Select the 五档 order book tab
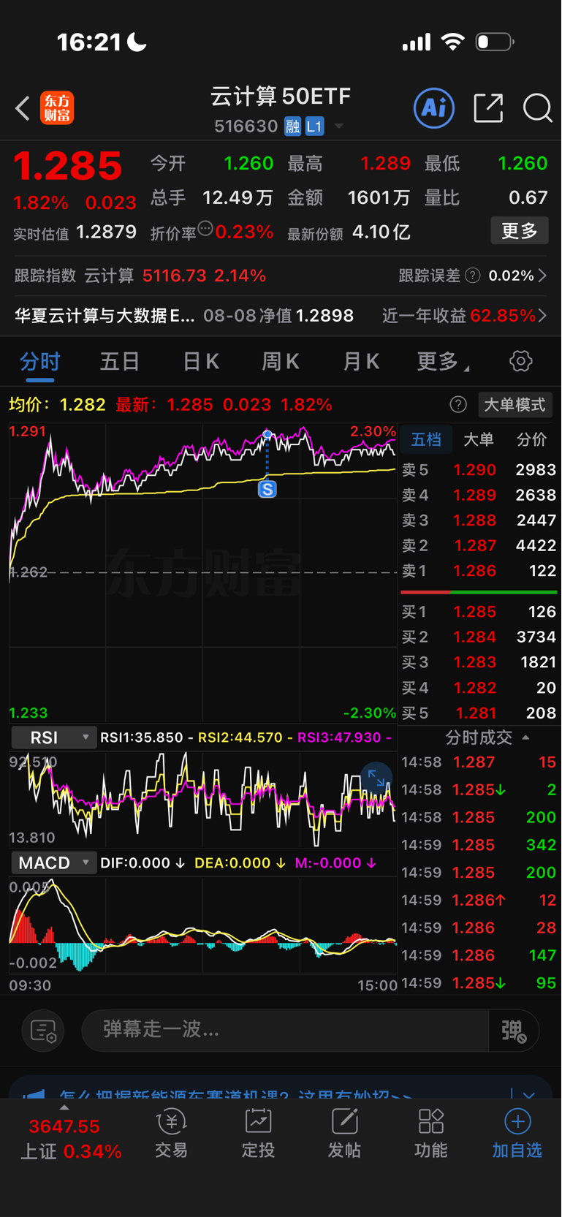 point(426,439)
